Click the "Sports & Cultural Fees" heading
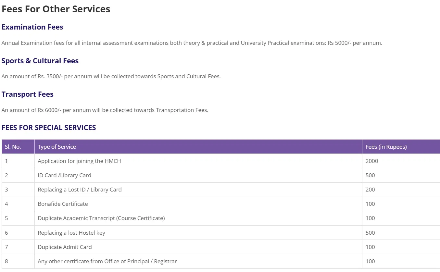Viewport: 440px width, 272px height. click(40, 61)
